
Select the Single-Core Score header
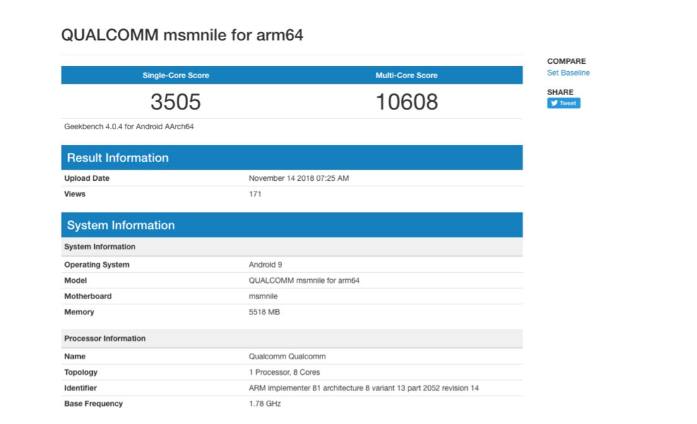pos(176,76)
